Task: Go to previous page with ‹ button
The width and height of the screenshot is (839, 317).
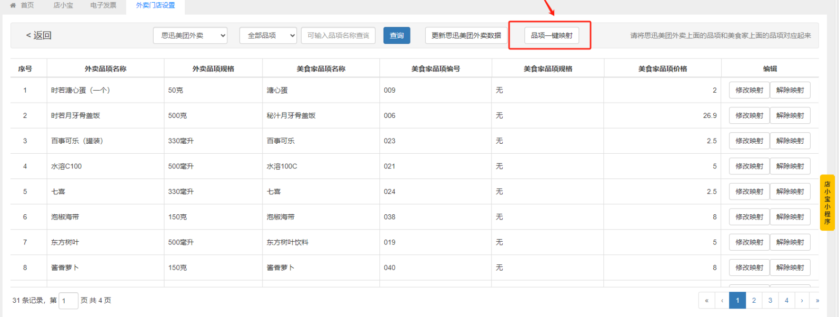Action: click(722, 300)
